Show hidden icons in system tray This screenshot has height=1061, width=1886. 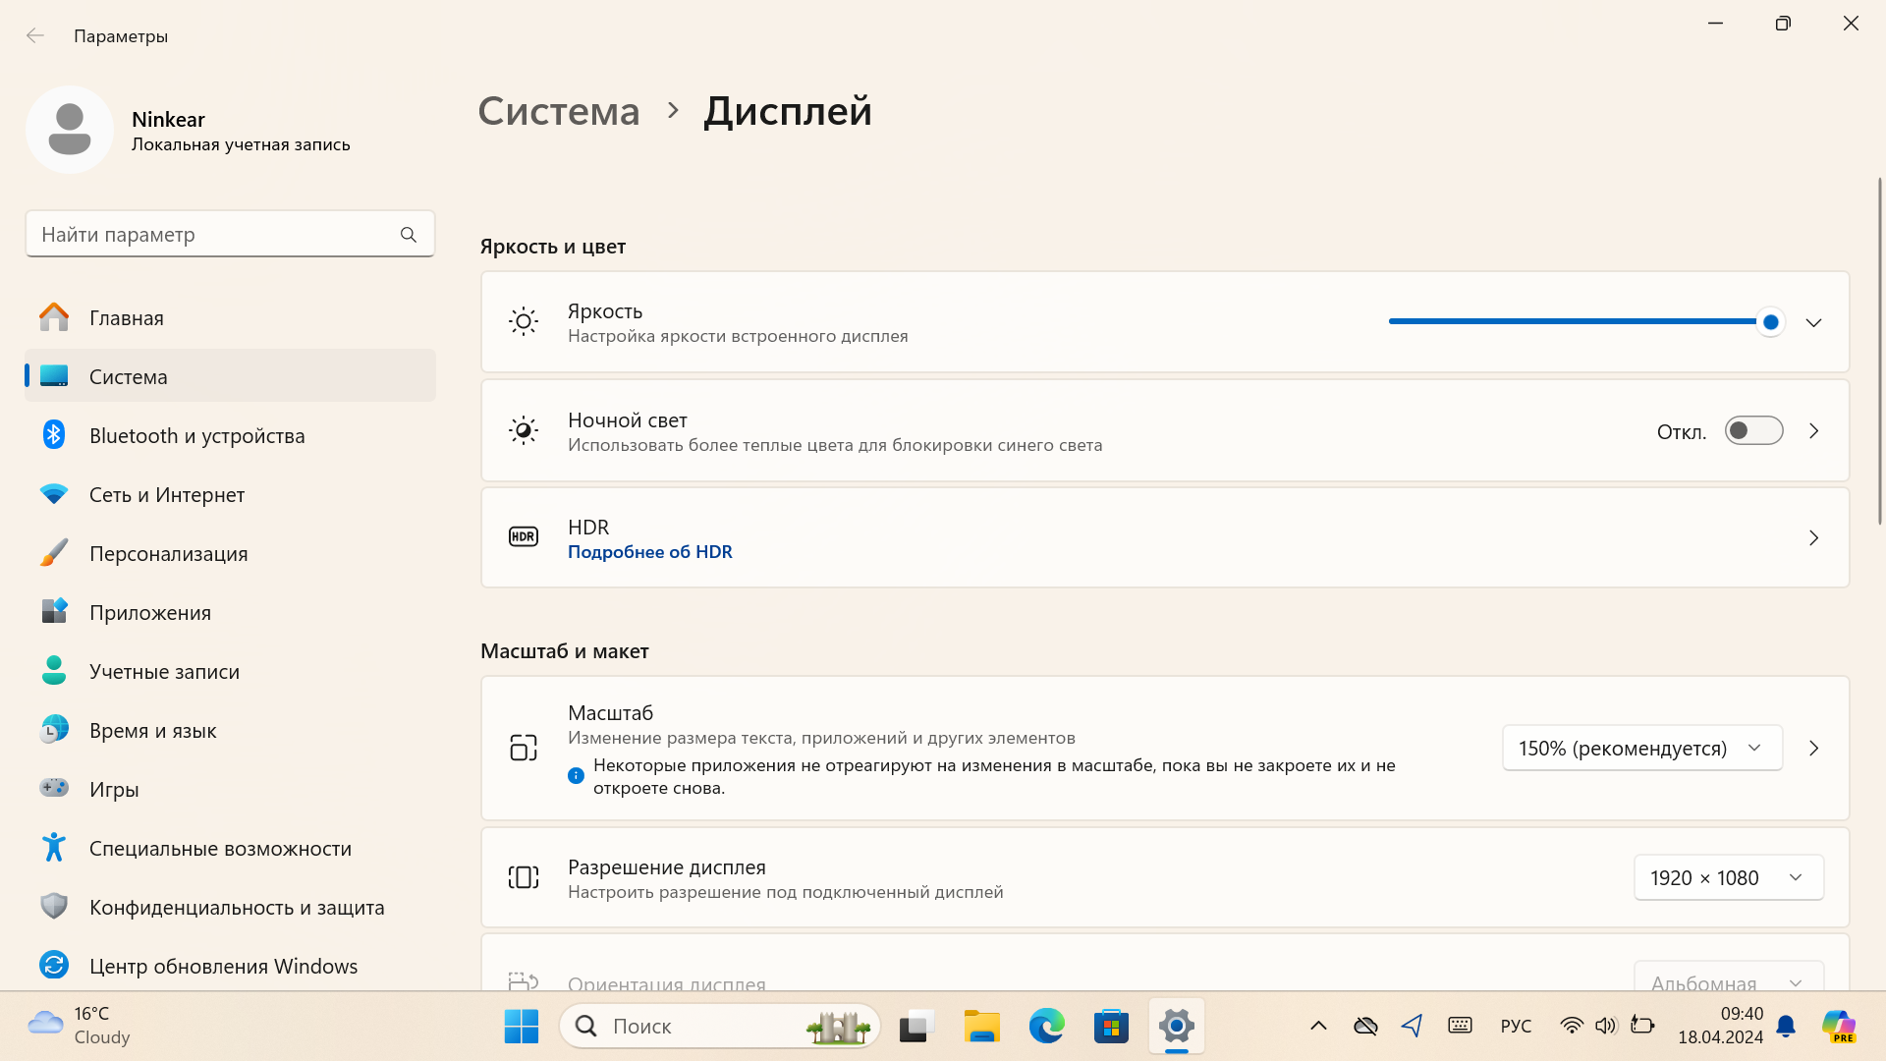pyautogui.click(x=1318, y=1027)
